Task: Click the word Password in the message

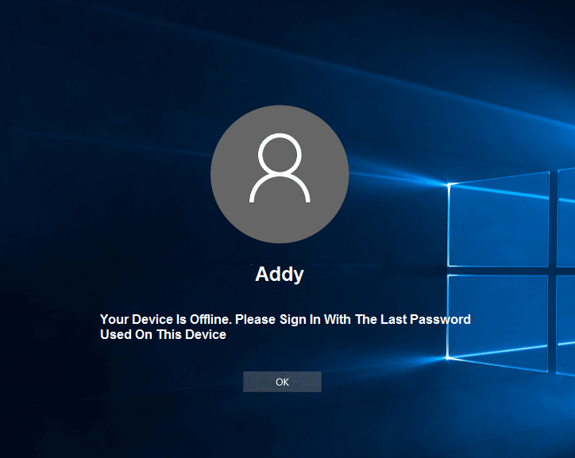Action: point(442,319)
